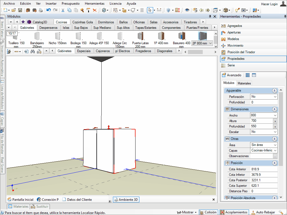Open the Movimiento tool

coord(235,46)
